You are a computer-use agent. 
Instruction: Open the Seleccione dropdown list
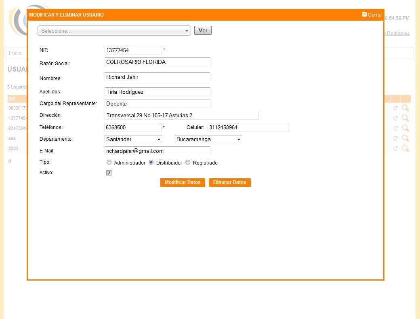click(x=114, y=30)
